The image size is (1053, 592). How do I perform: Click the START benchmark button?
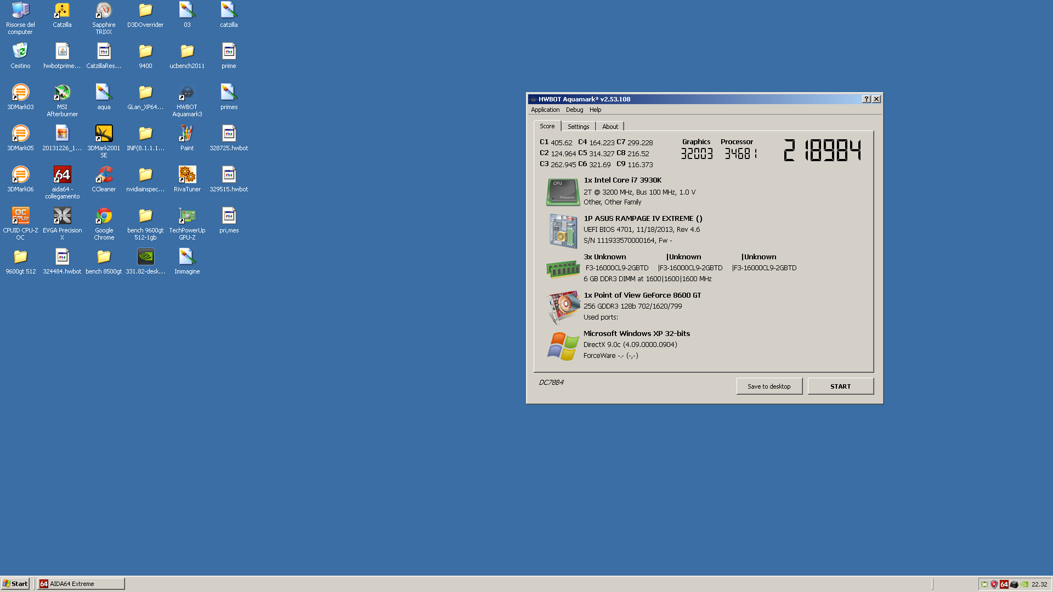tap(840, 386)
